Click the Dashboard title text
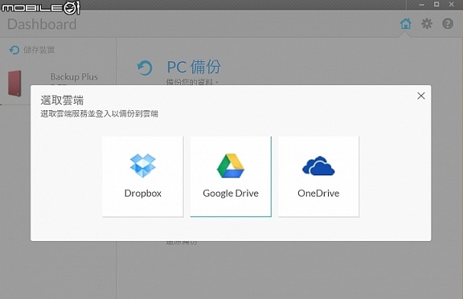This screenshot has height=299, width=463. click(42, 24)
